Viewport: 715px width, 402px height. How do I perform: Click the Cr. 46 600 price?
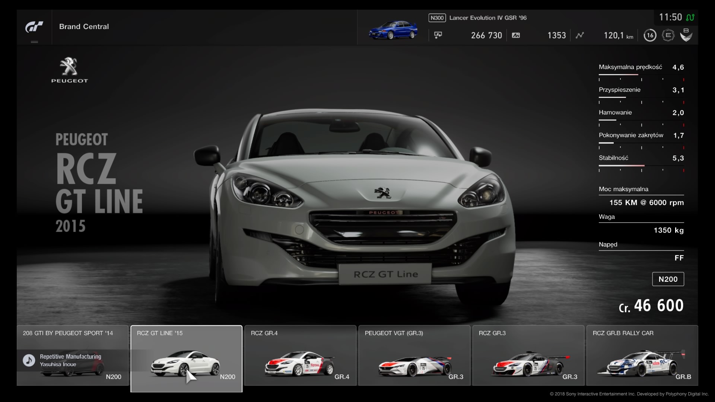tap(651, 306)
